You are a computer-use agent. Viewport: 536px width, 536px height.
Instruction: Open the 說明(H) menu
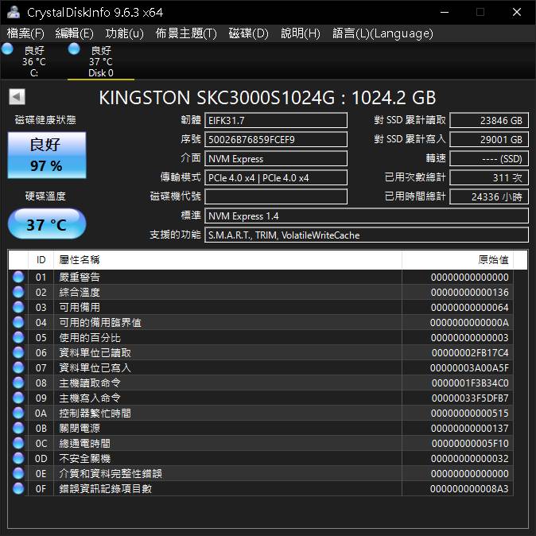(x=301, y=33)
